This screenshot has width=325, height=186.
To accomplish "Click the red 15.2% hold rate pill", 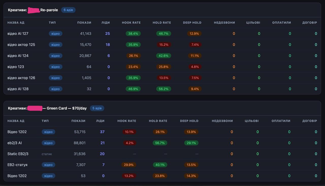I will [164, 45].
